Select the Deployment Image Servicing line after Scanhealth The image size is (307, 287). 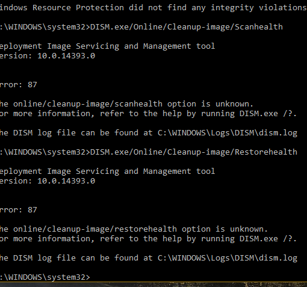point(107,46)
